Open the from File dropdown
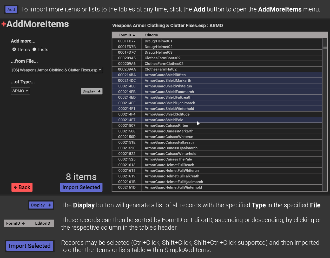This screenshot has width=330, height=258. 57,70
